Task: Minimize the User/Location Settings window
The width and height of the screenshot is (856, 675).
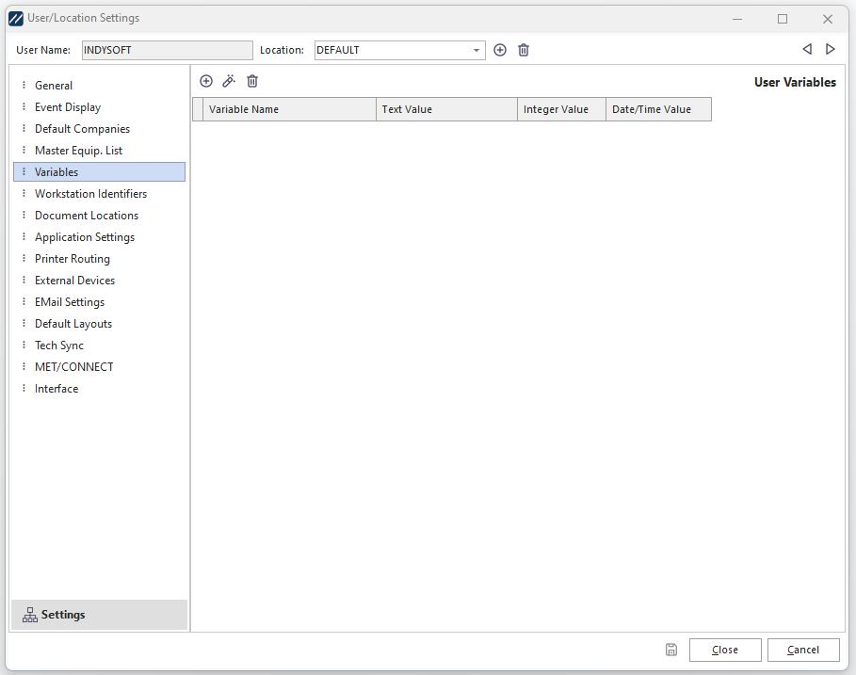Action: pyautogui.click(x=737, y=19)
